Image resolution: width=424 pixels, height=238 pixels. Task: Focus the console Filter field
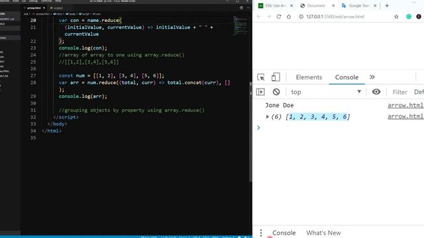(x=399, y=92)
